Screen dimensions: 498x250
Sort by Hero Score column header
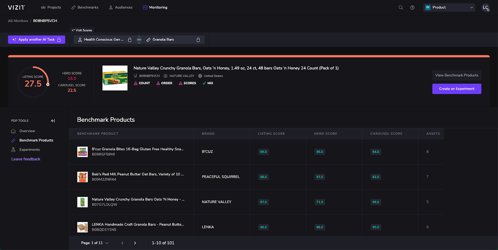point(326,134)
